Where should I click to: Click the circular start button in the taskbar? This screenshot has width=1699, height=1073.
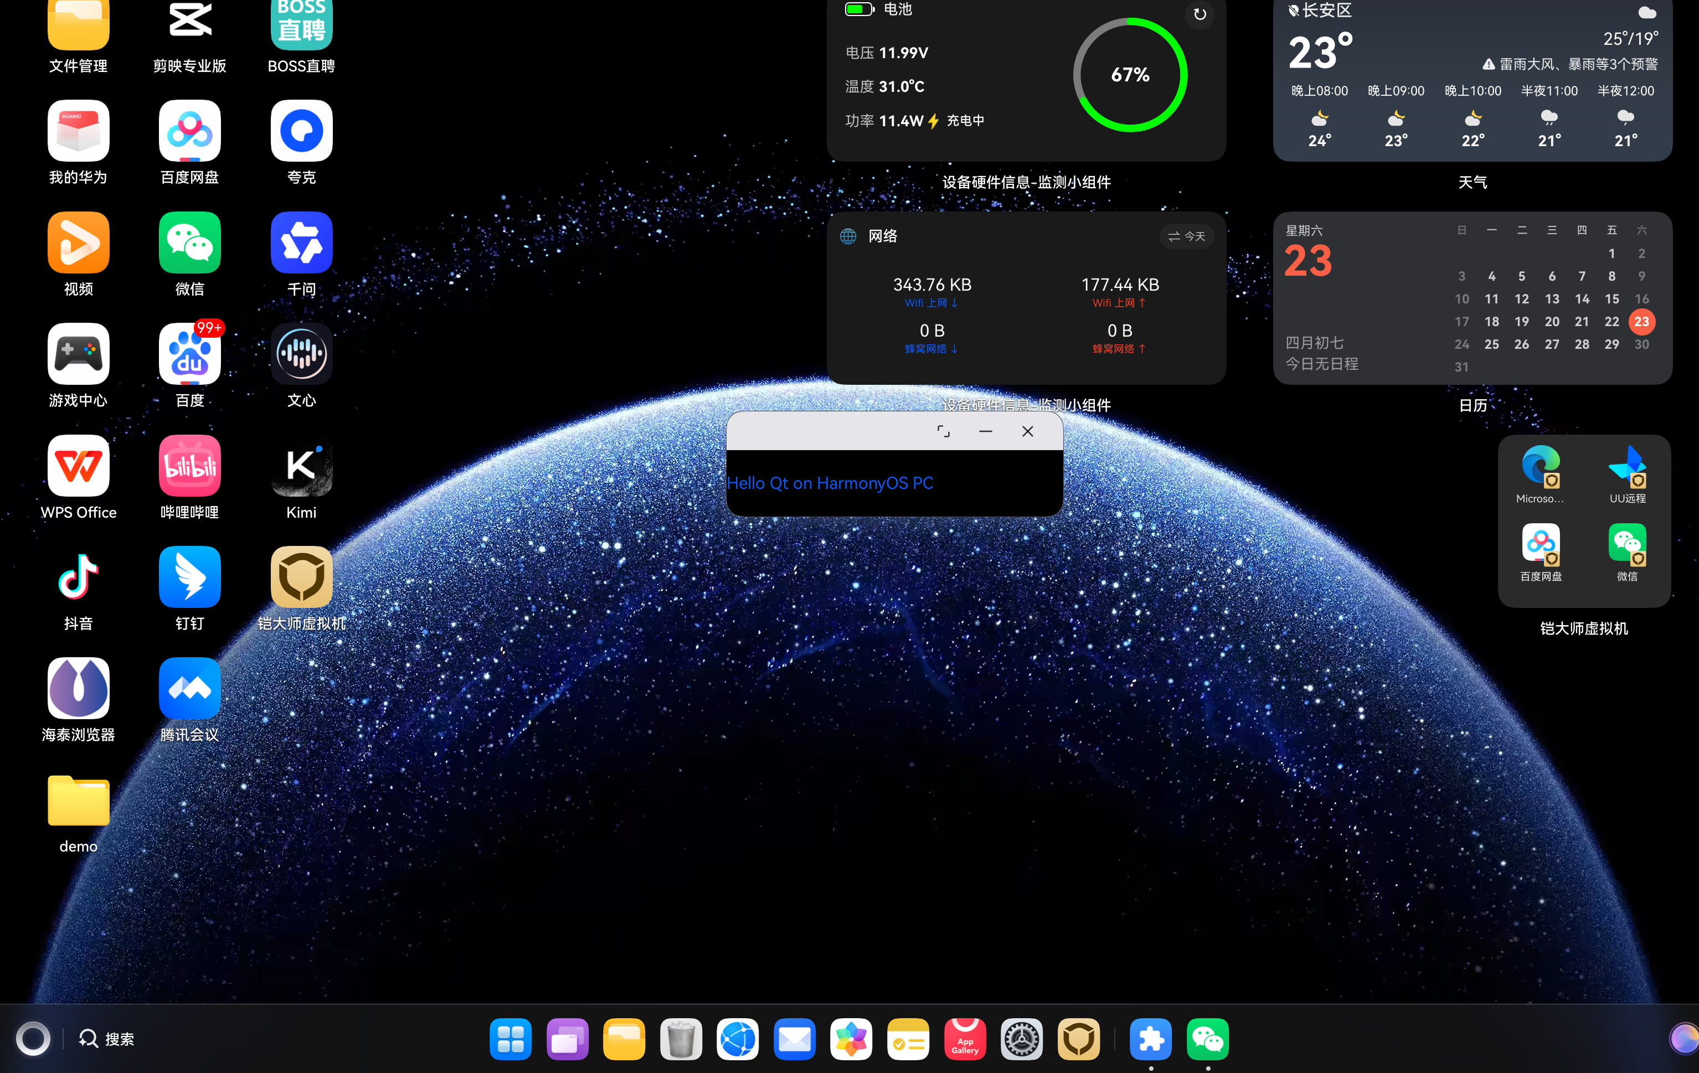[33, 1039]
